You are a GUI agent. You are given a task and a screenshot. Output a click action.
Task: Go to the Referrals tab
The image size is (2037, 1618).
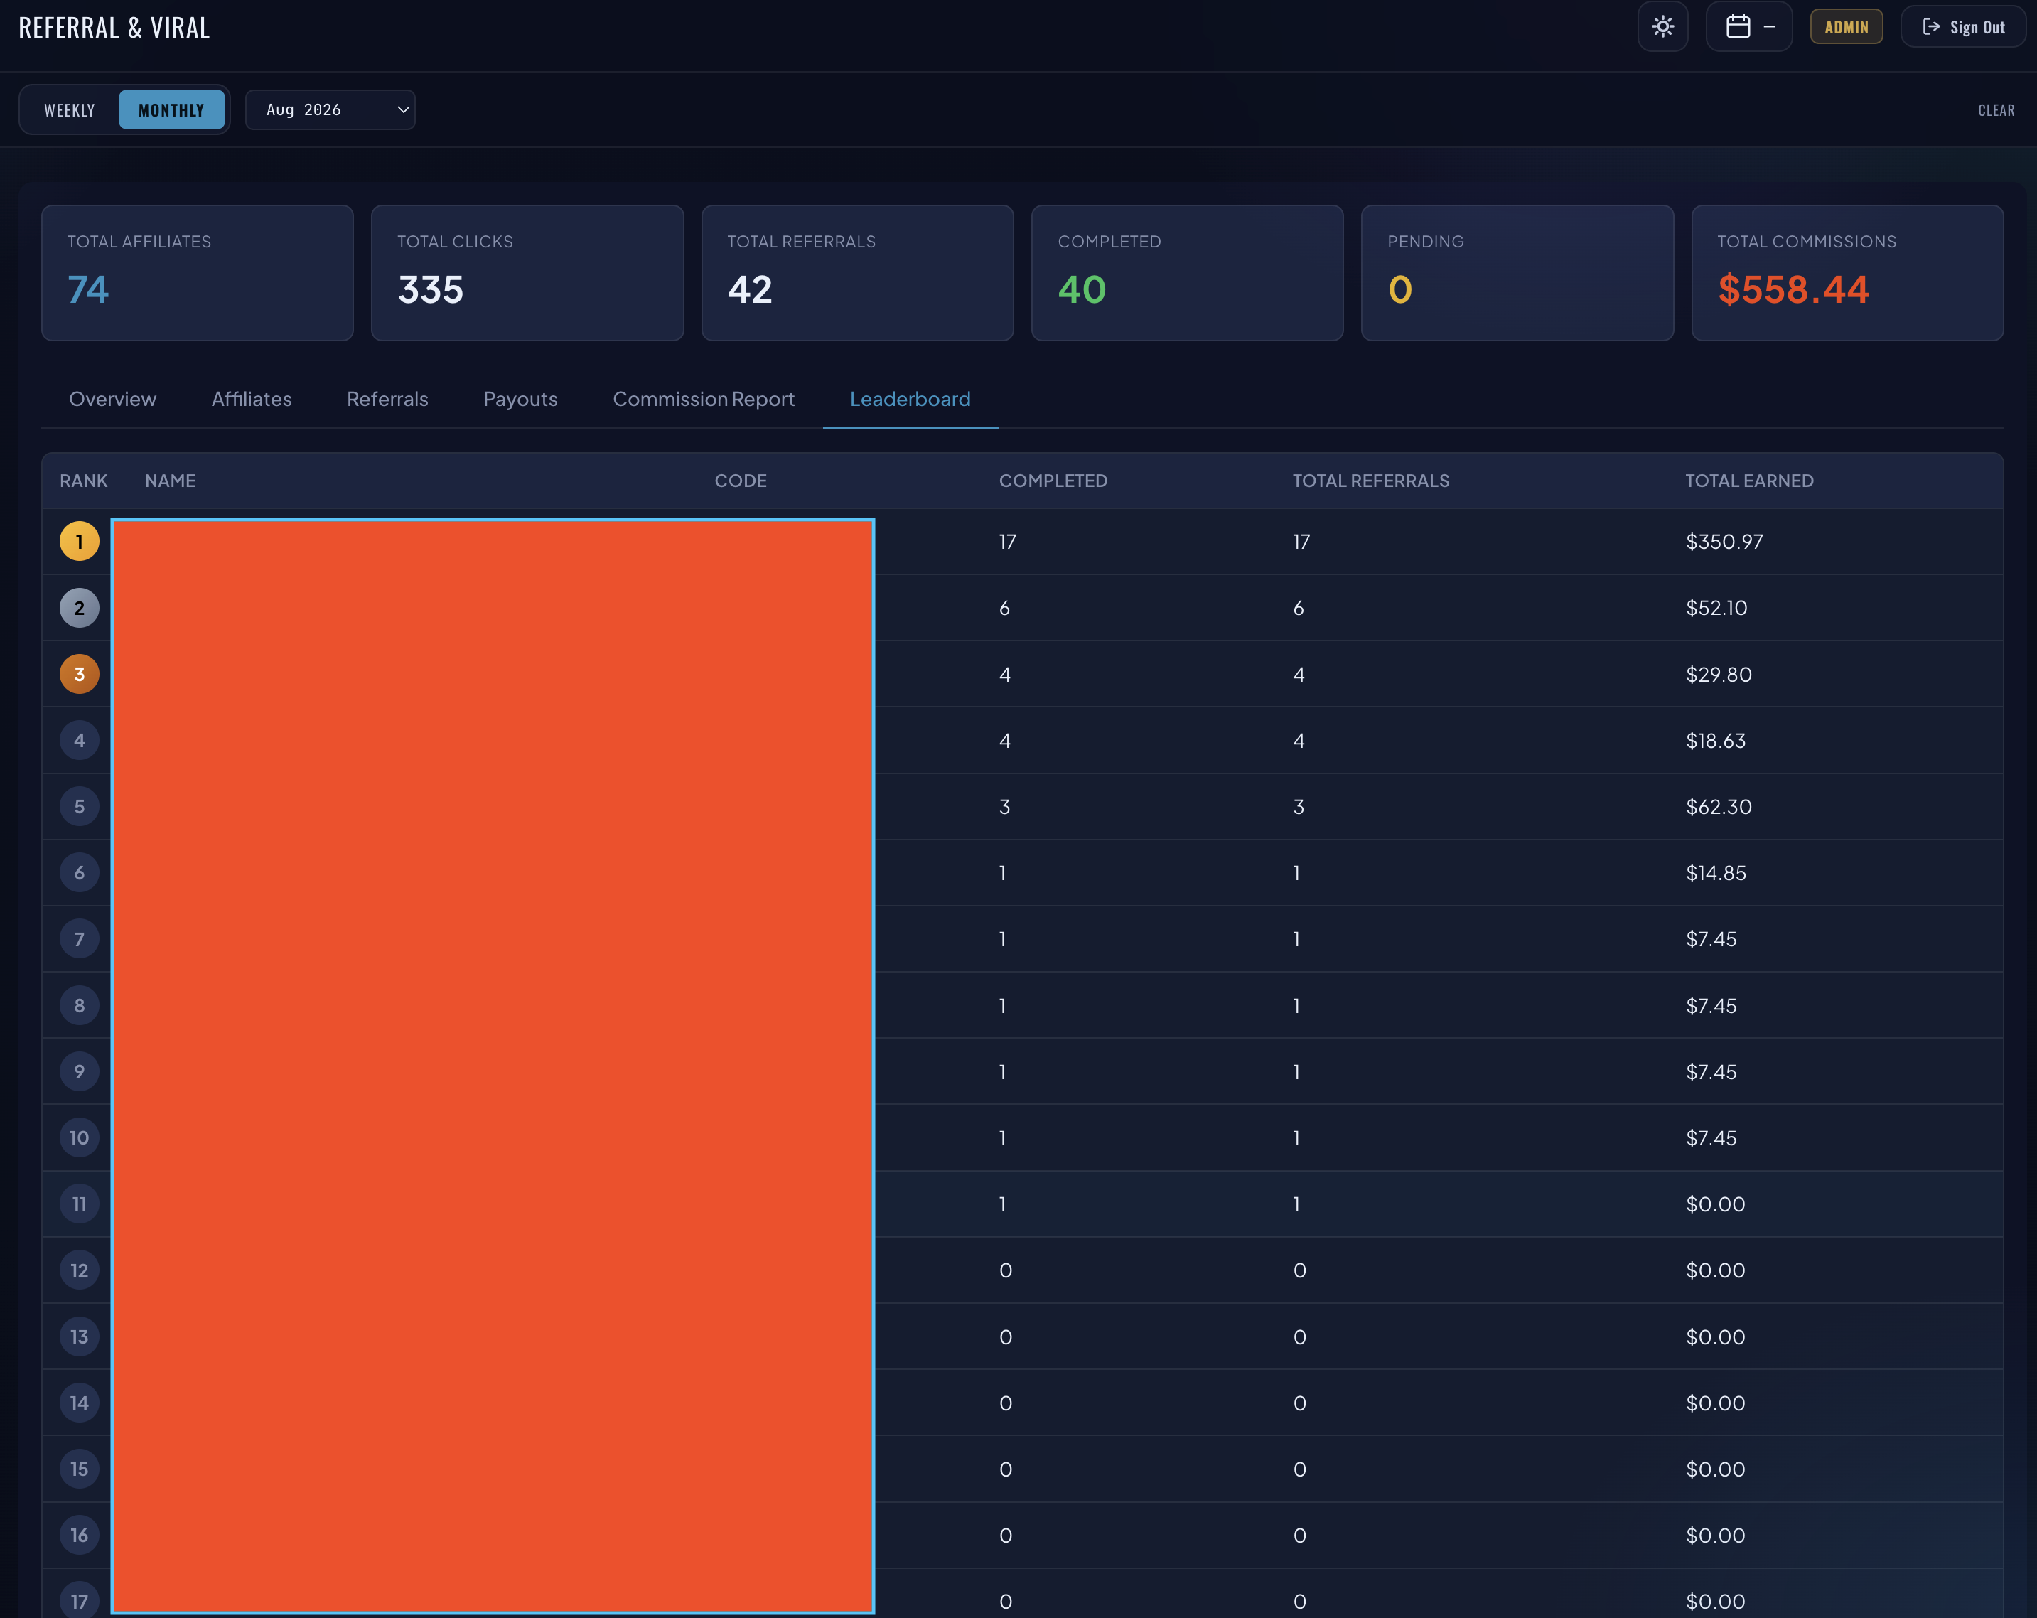[387, 399]
